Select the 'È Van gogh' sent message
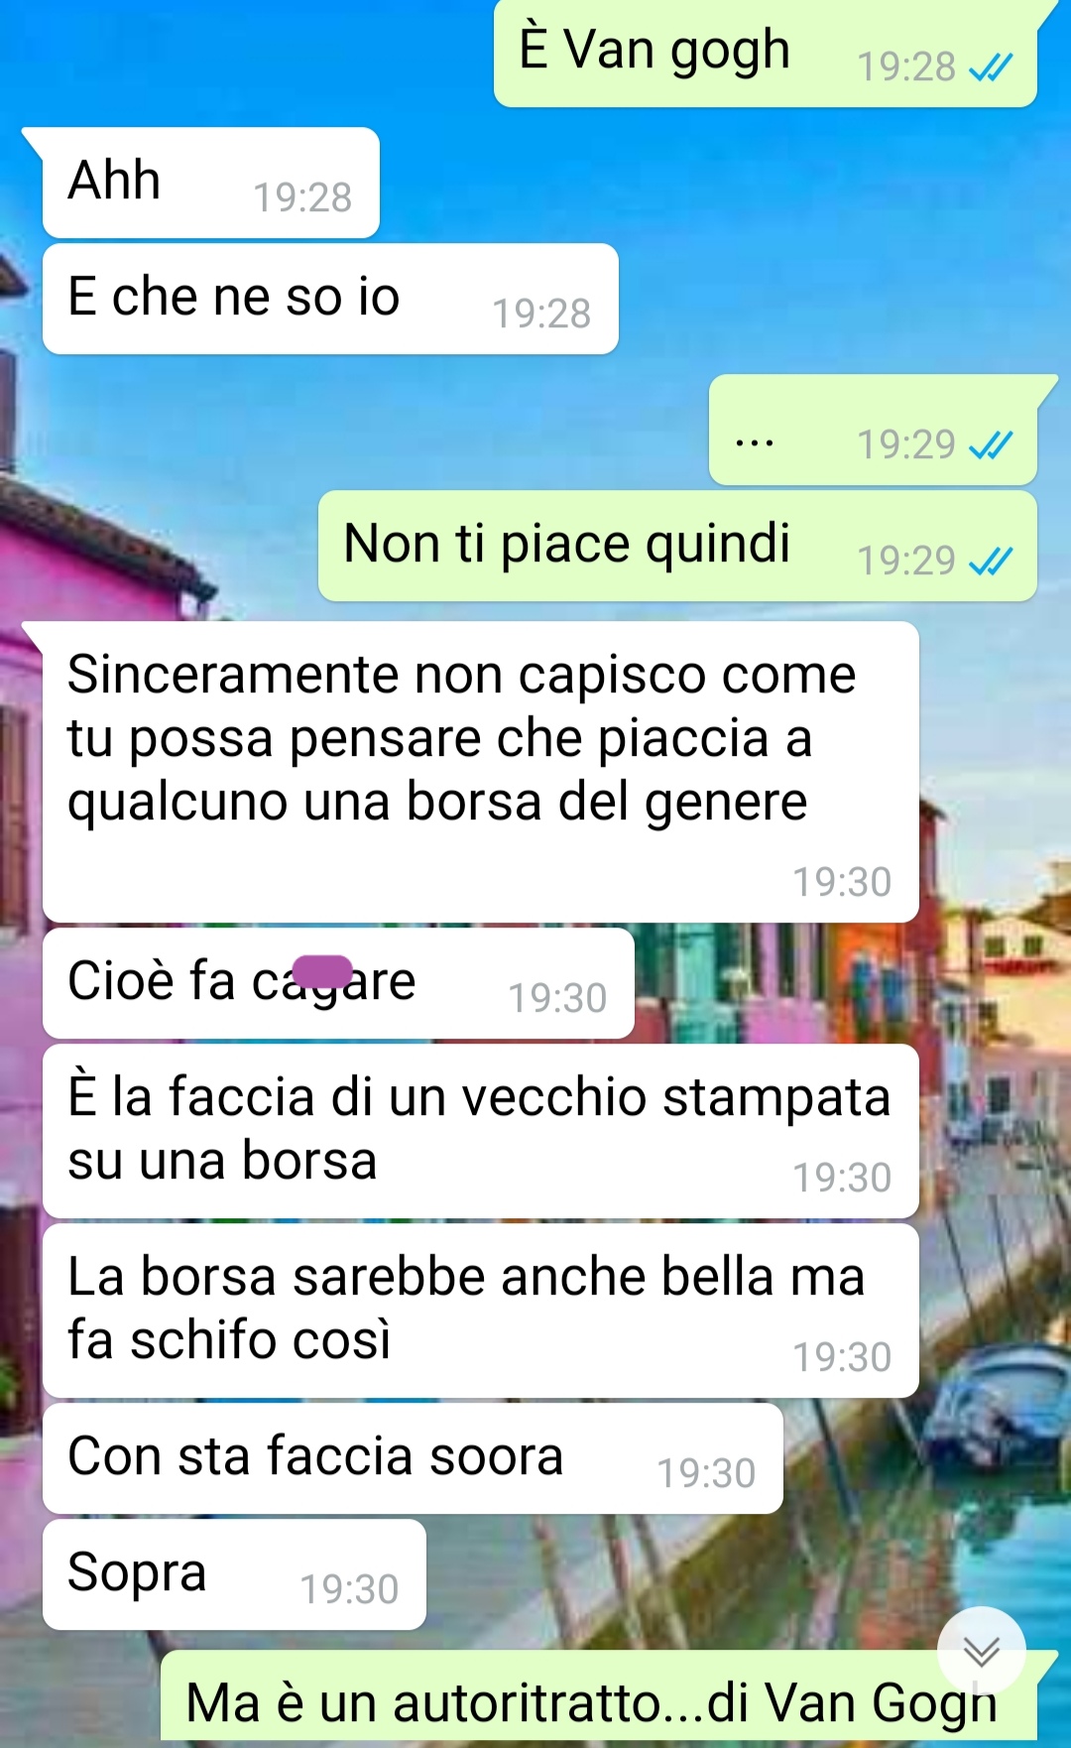Viewport: 1071px width, 1748px height. coord(766,53)
